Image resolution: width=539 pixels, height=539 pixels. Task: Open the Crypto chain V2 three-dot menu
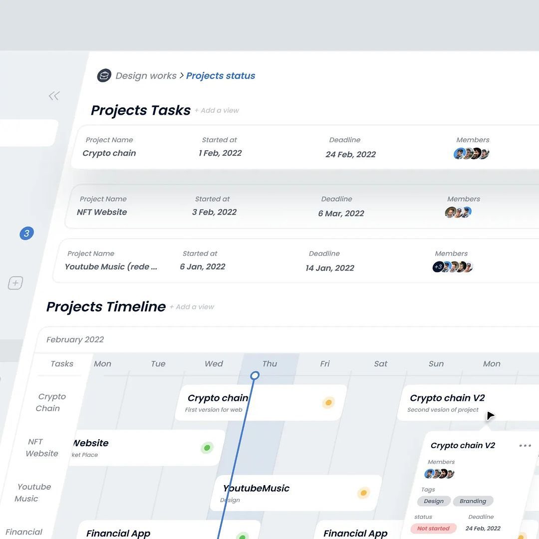click(x=525, y=446)
